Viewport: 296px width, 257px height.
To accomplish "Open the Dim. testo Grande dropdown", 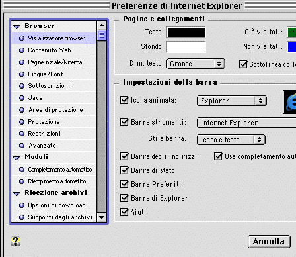I will [196, 64].
